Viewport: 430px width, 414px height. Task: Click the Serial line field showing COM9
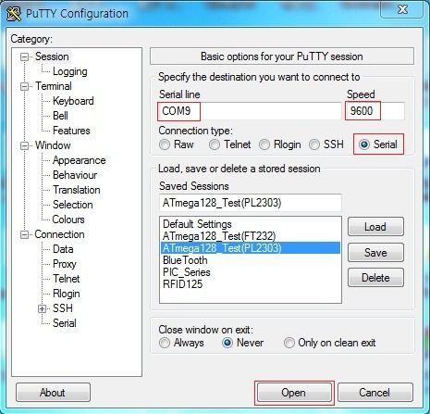tap(250, 111)
